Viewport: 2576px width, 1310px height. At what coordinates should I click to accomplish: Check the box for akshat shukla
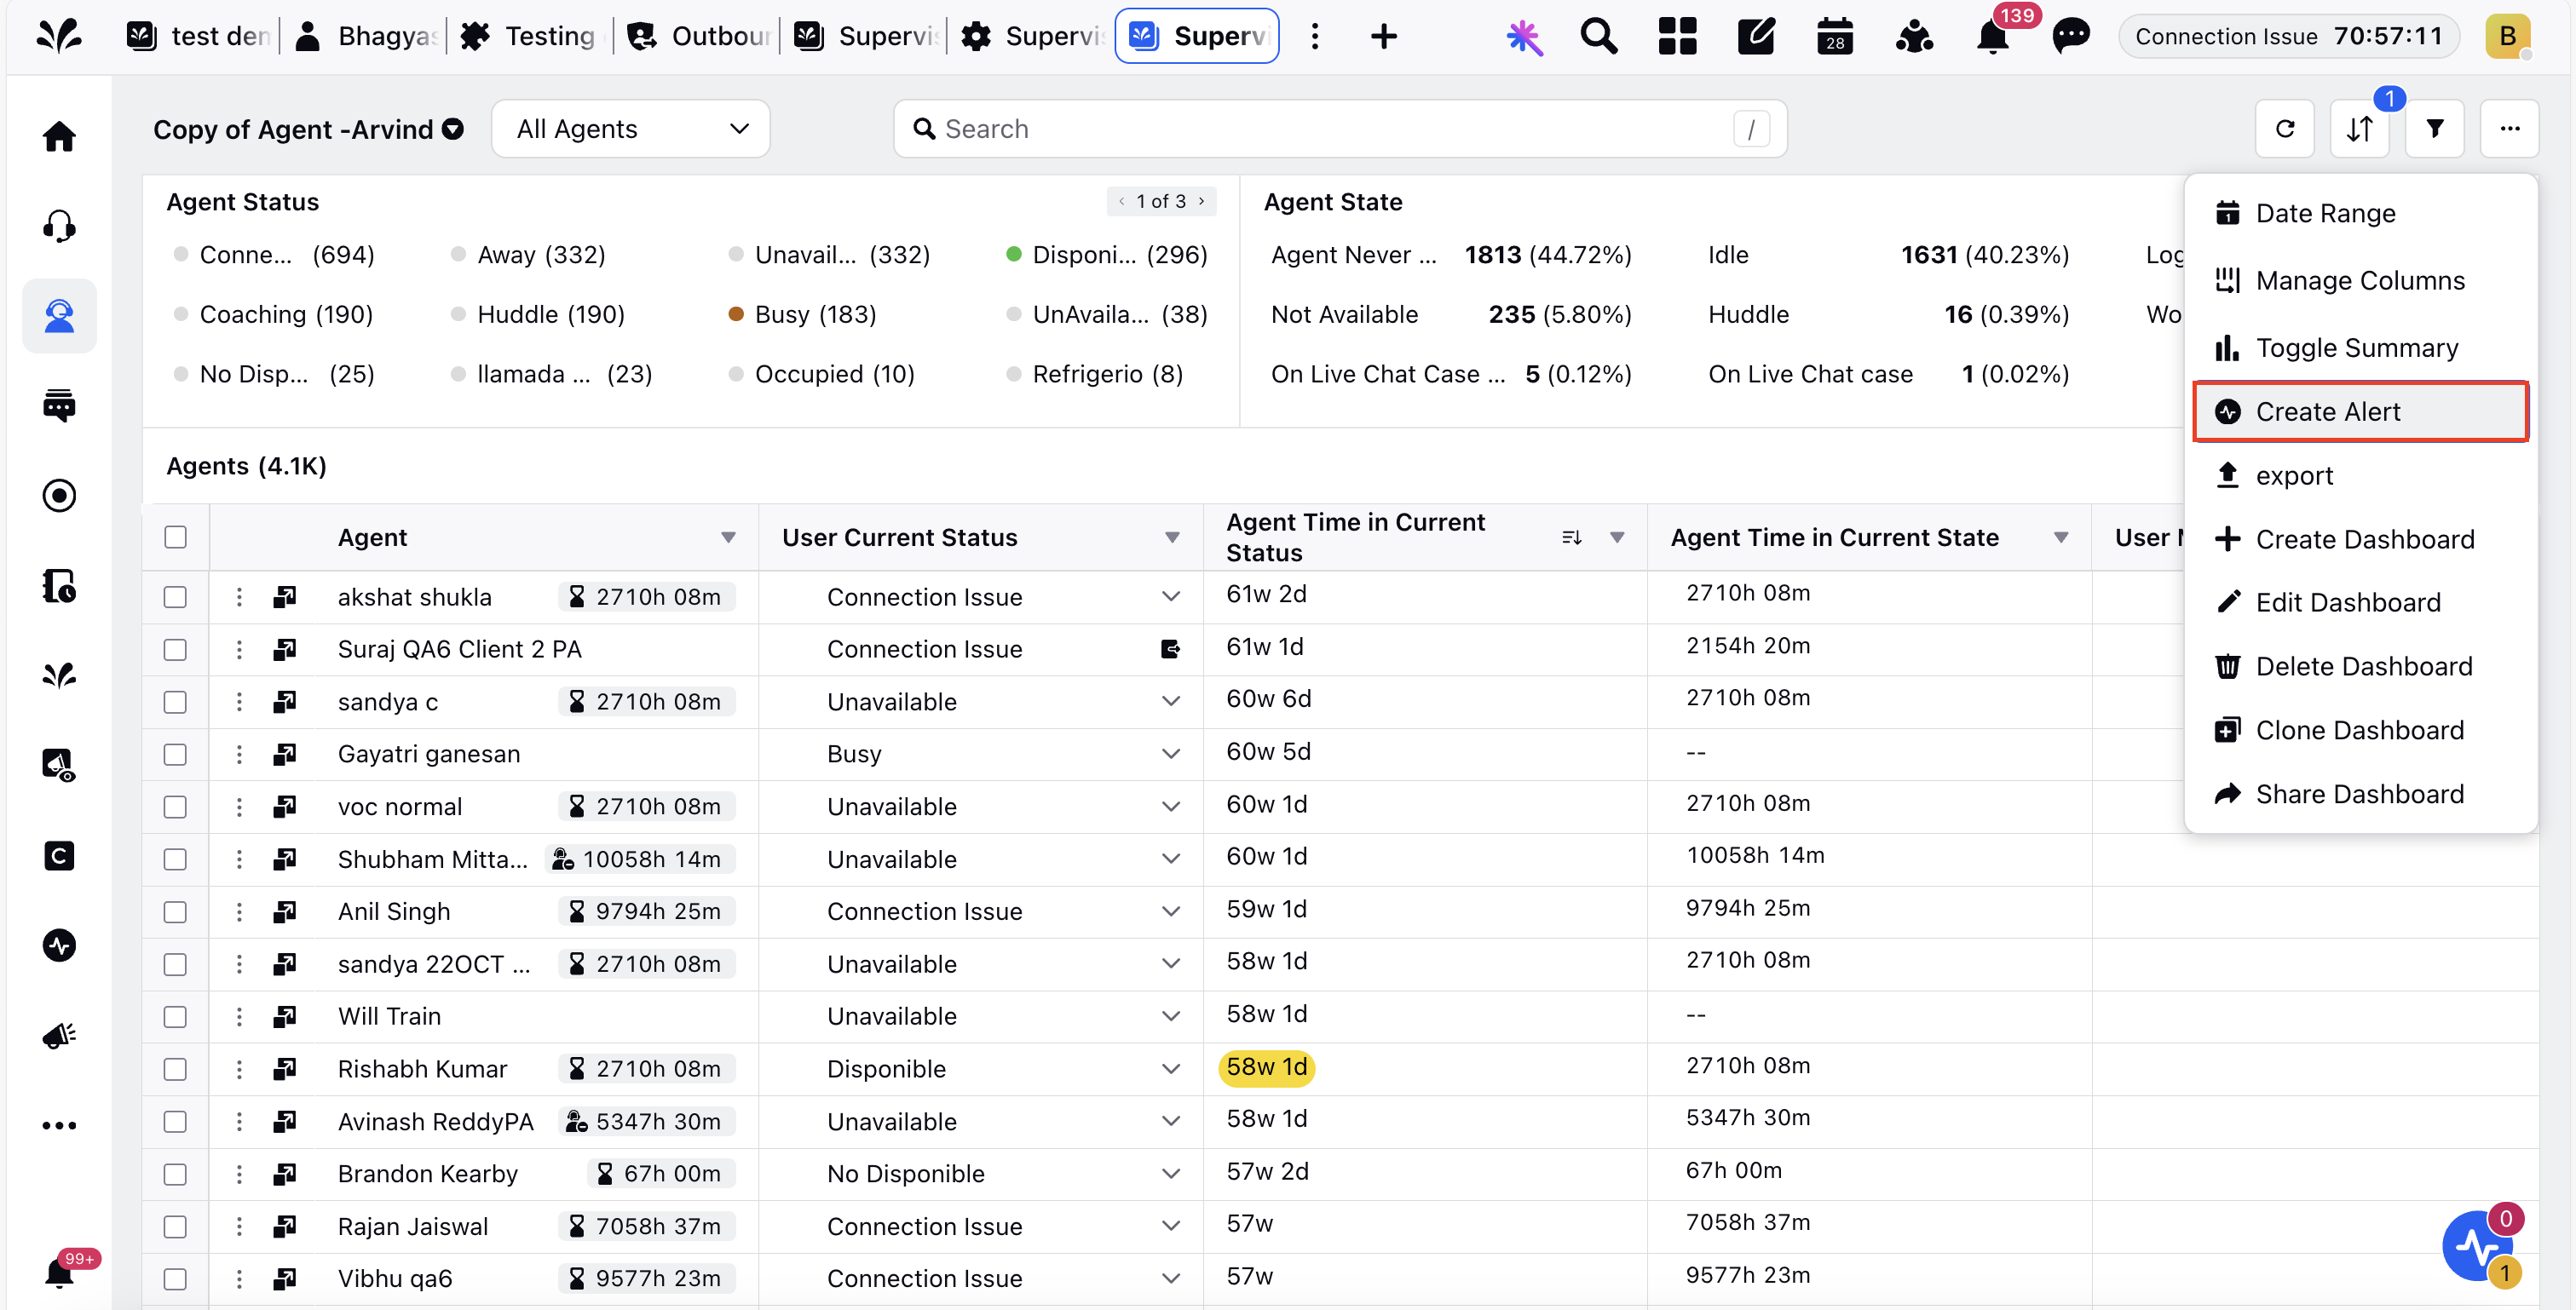point(175,598)
